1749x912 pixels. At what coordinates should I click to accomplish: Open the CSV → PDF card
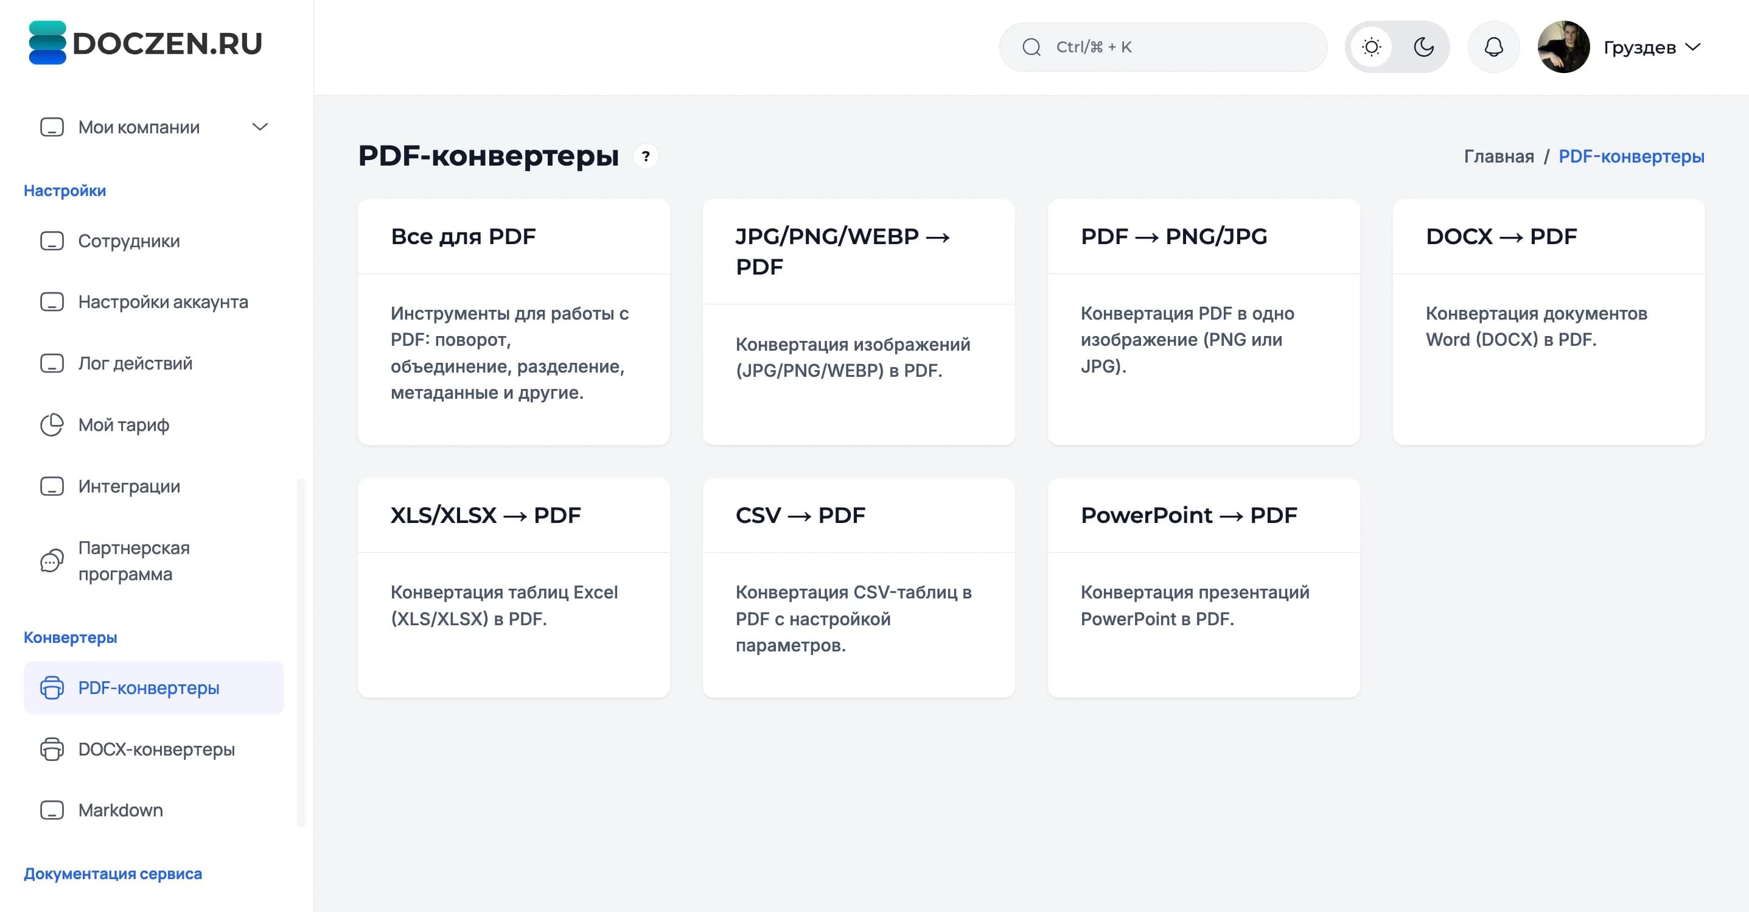coord(858,588)
